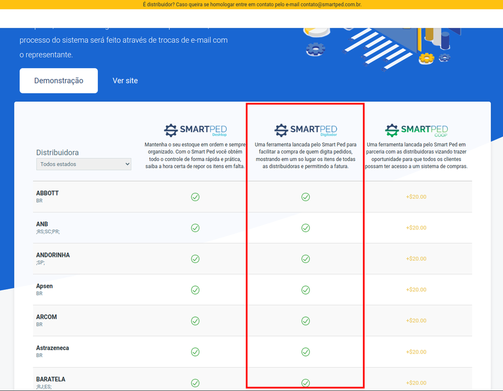Click the SmartPed Digitador logo
Viewport: 503px width, 391px height.
[x=305, y=130]
